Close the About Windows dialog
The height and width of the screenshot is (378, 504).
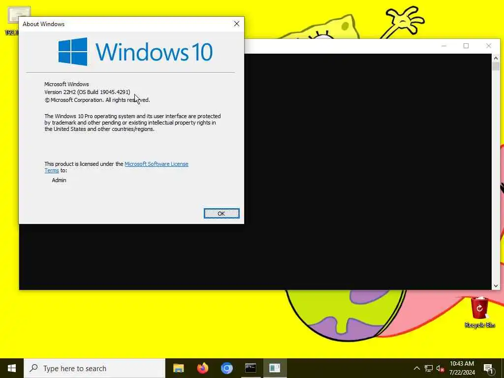tap(237, 24)
